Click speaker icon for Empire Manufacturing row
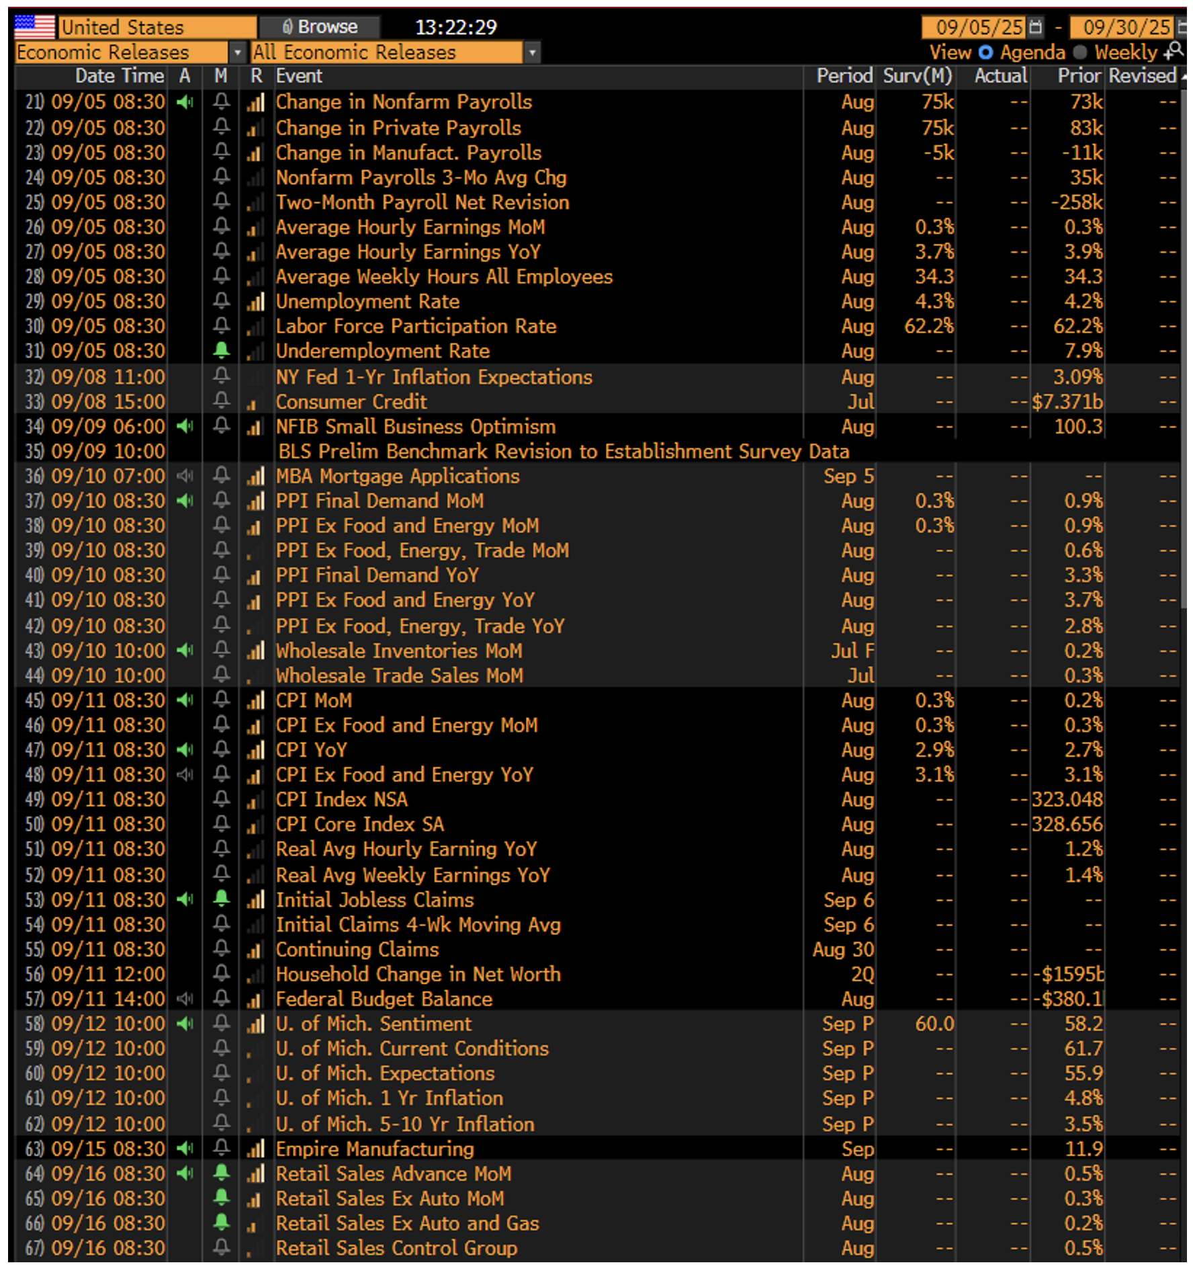 (185, 1149)
